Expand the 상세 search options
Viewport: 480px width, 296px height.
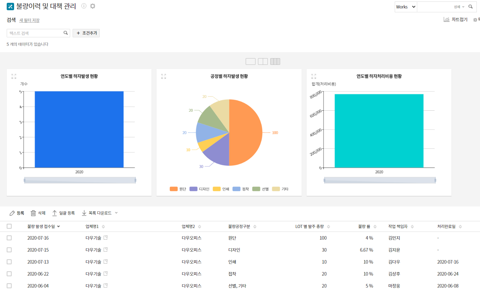(x=459, y=7)
